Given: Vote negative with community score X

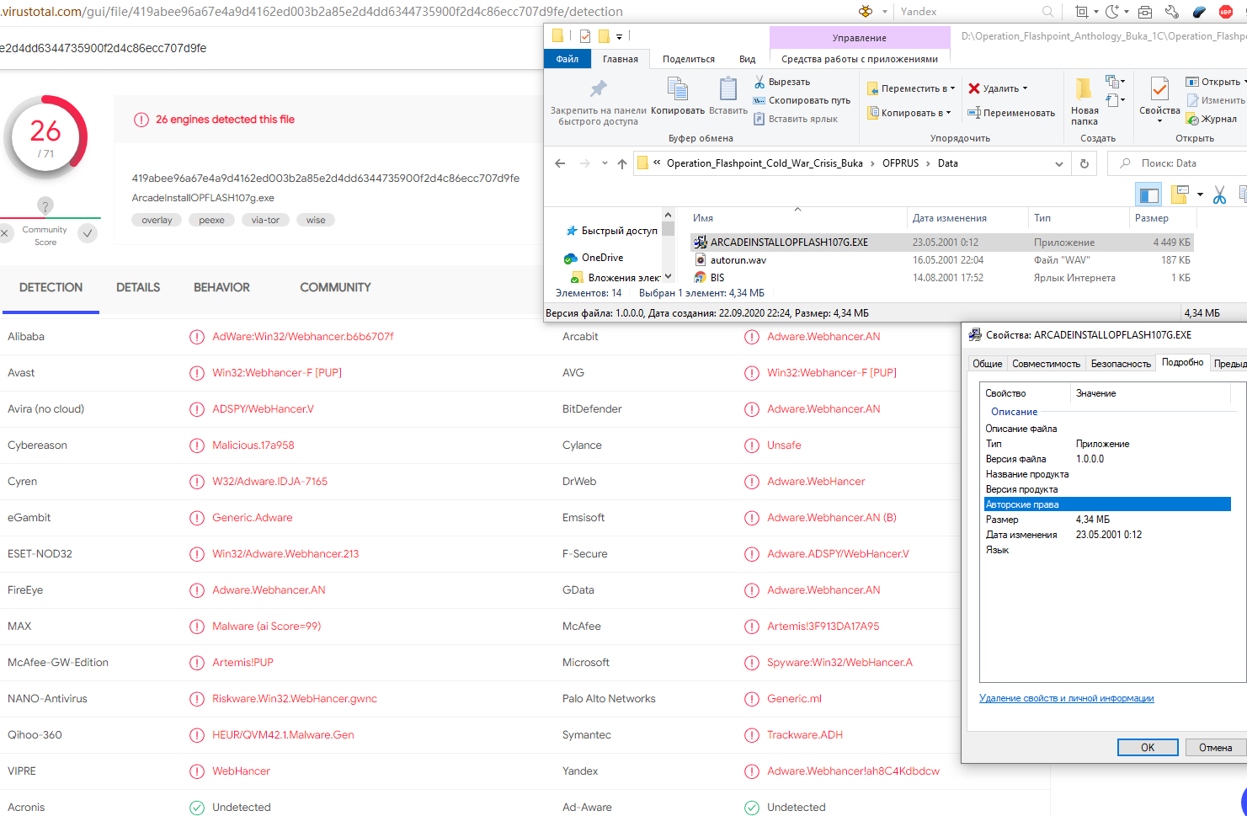Looking at the screenshot, I should point(5,233).
